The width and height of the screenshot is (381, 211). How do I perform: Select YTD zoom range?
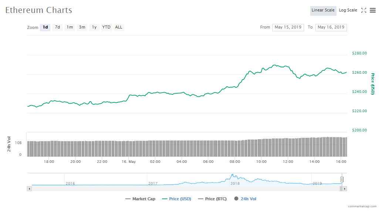[106, 27]
